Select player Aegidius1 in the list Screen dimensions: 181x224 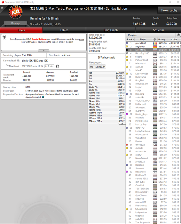click(153, 47)
